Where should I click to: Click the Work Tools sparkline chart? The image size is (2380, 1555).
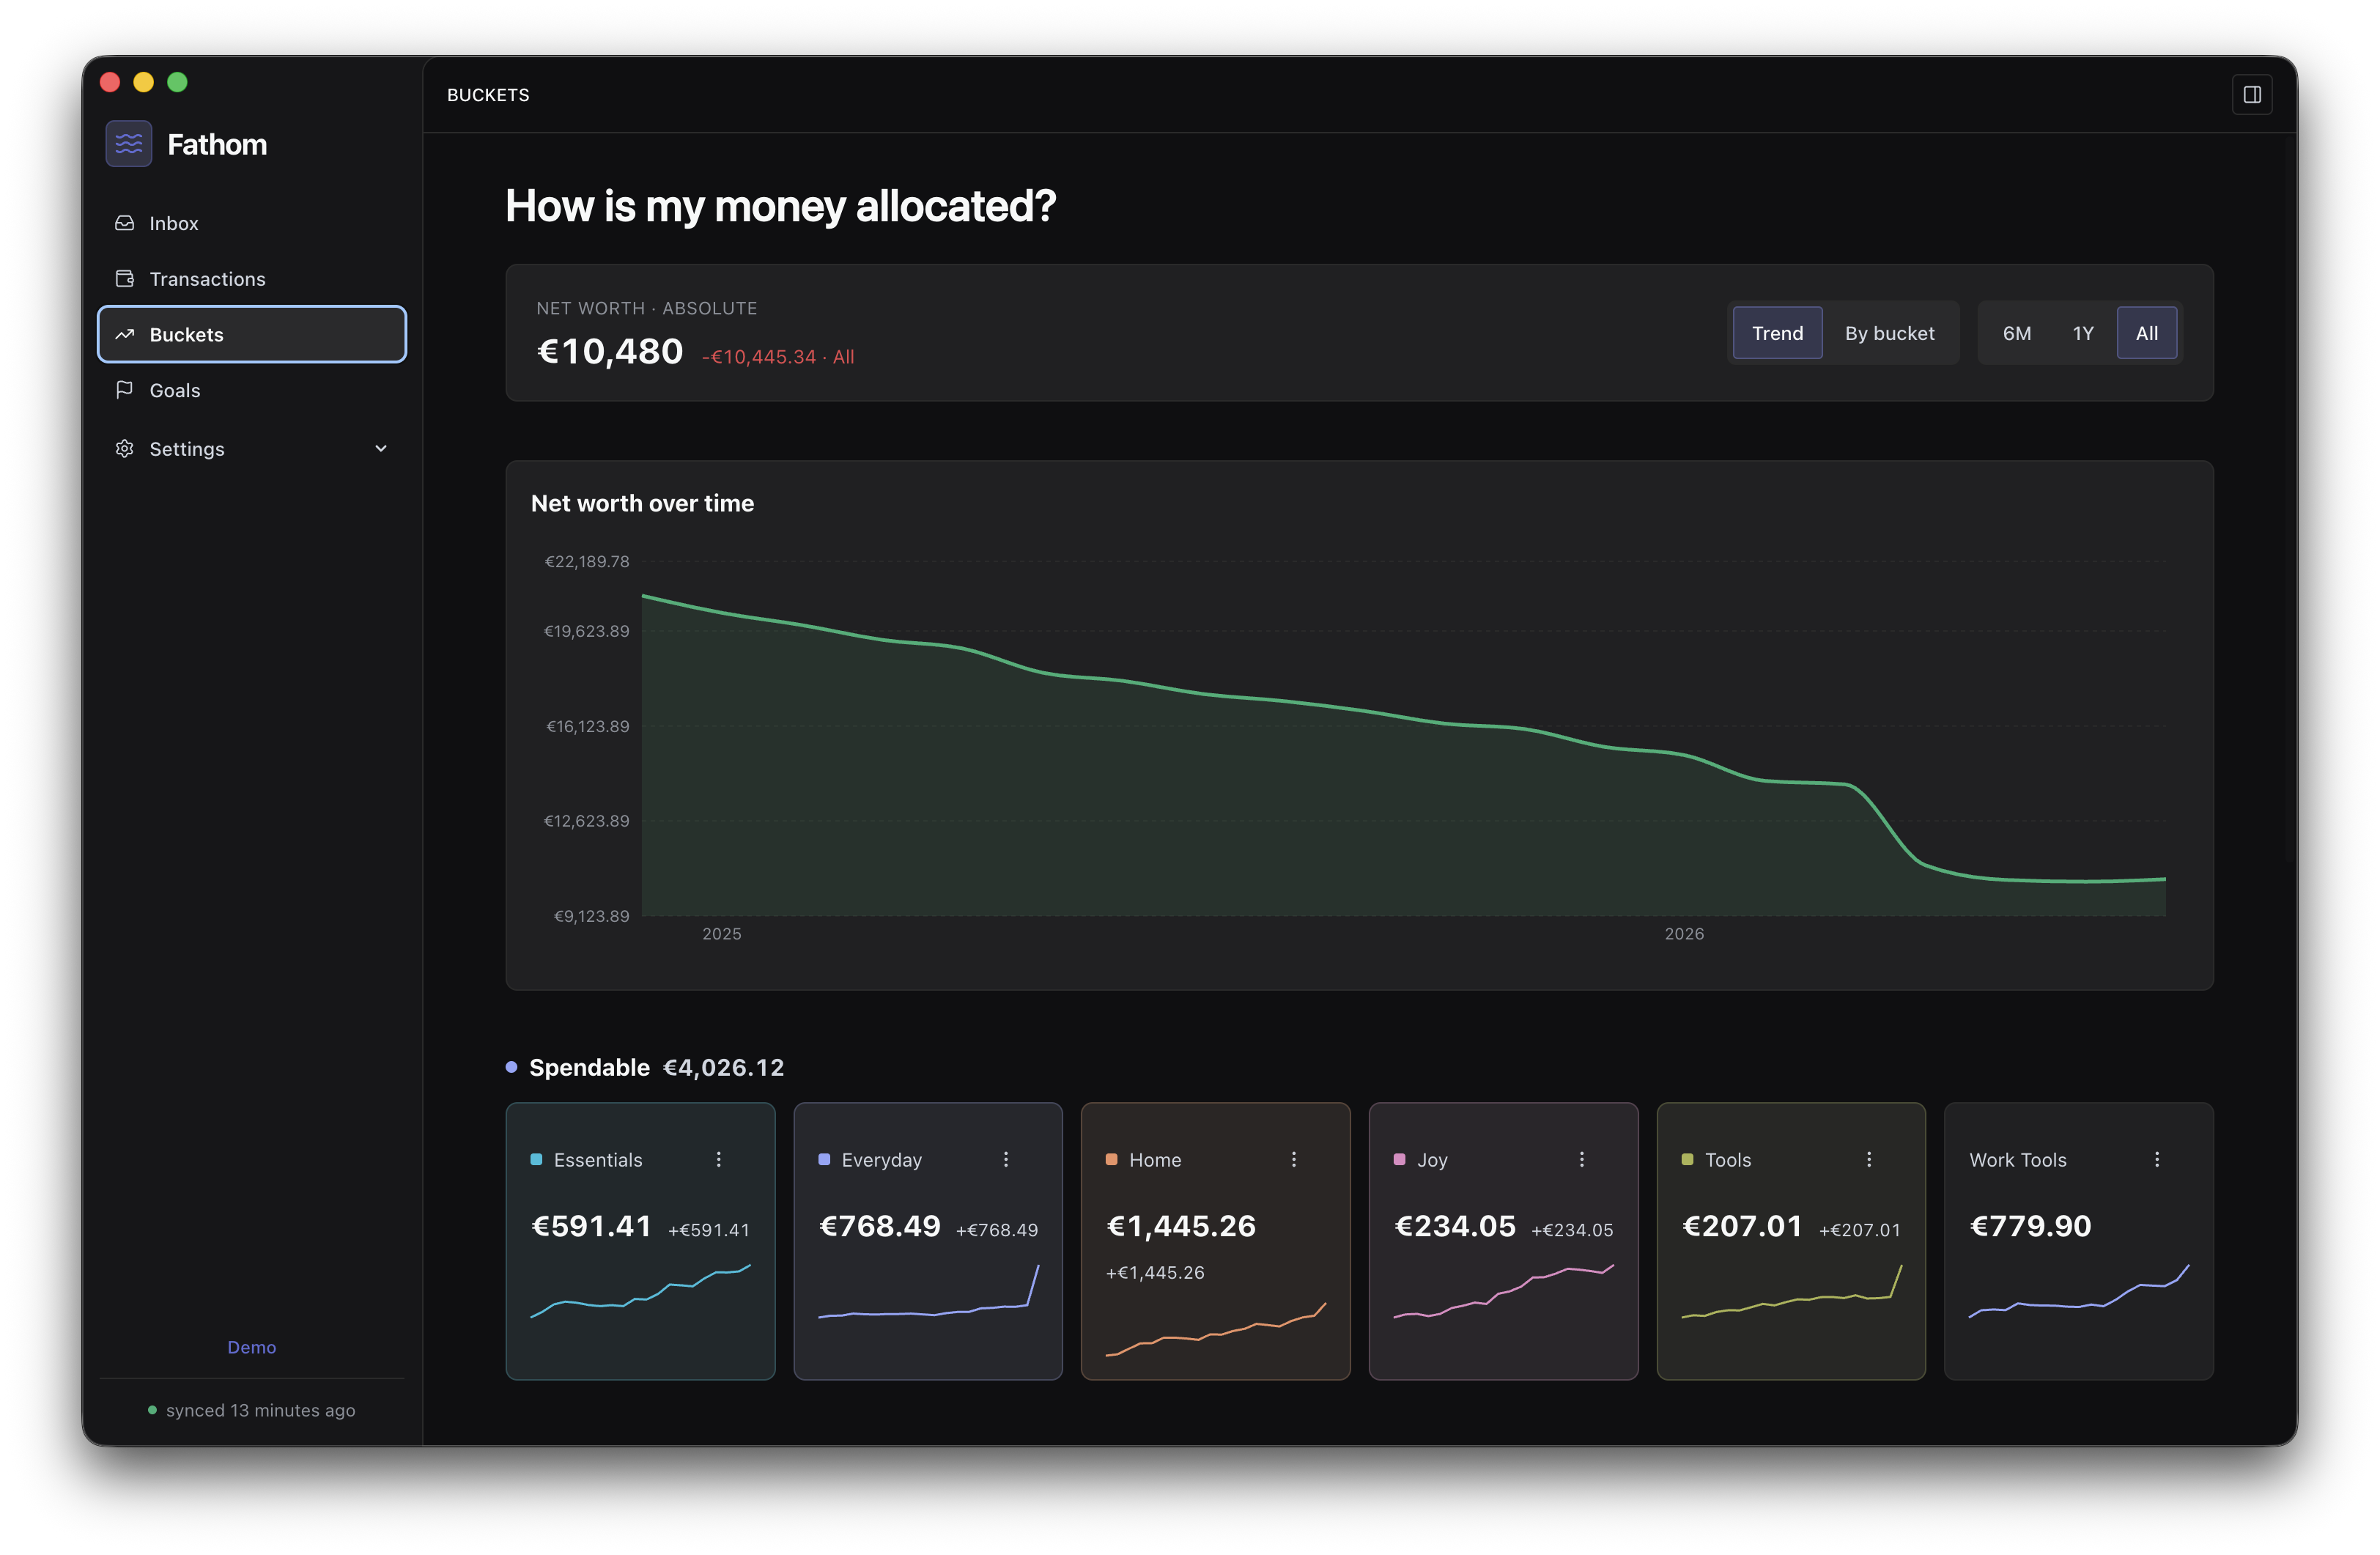[2079, 1291]
